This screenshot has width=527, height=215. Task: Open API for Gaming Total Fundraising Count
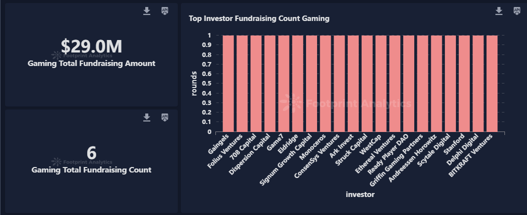[165, 117]
